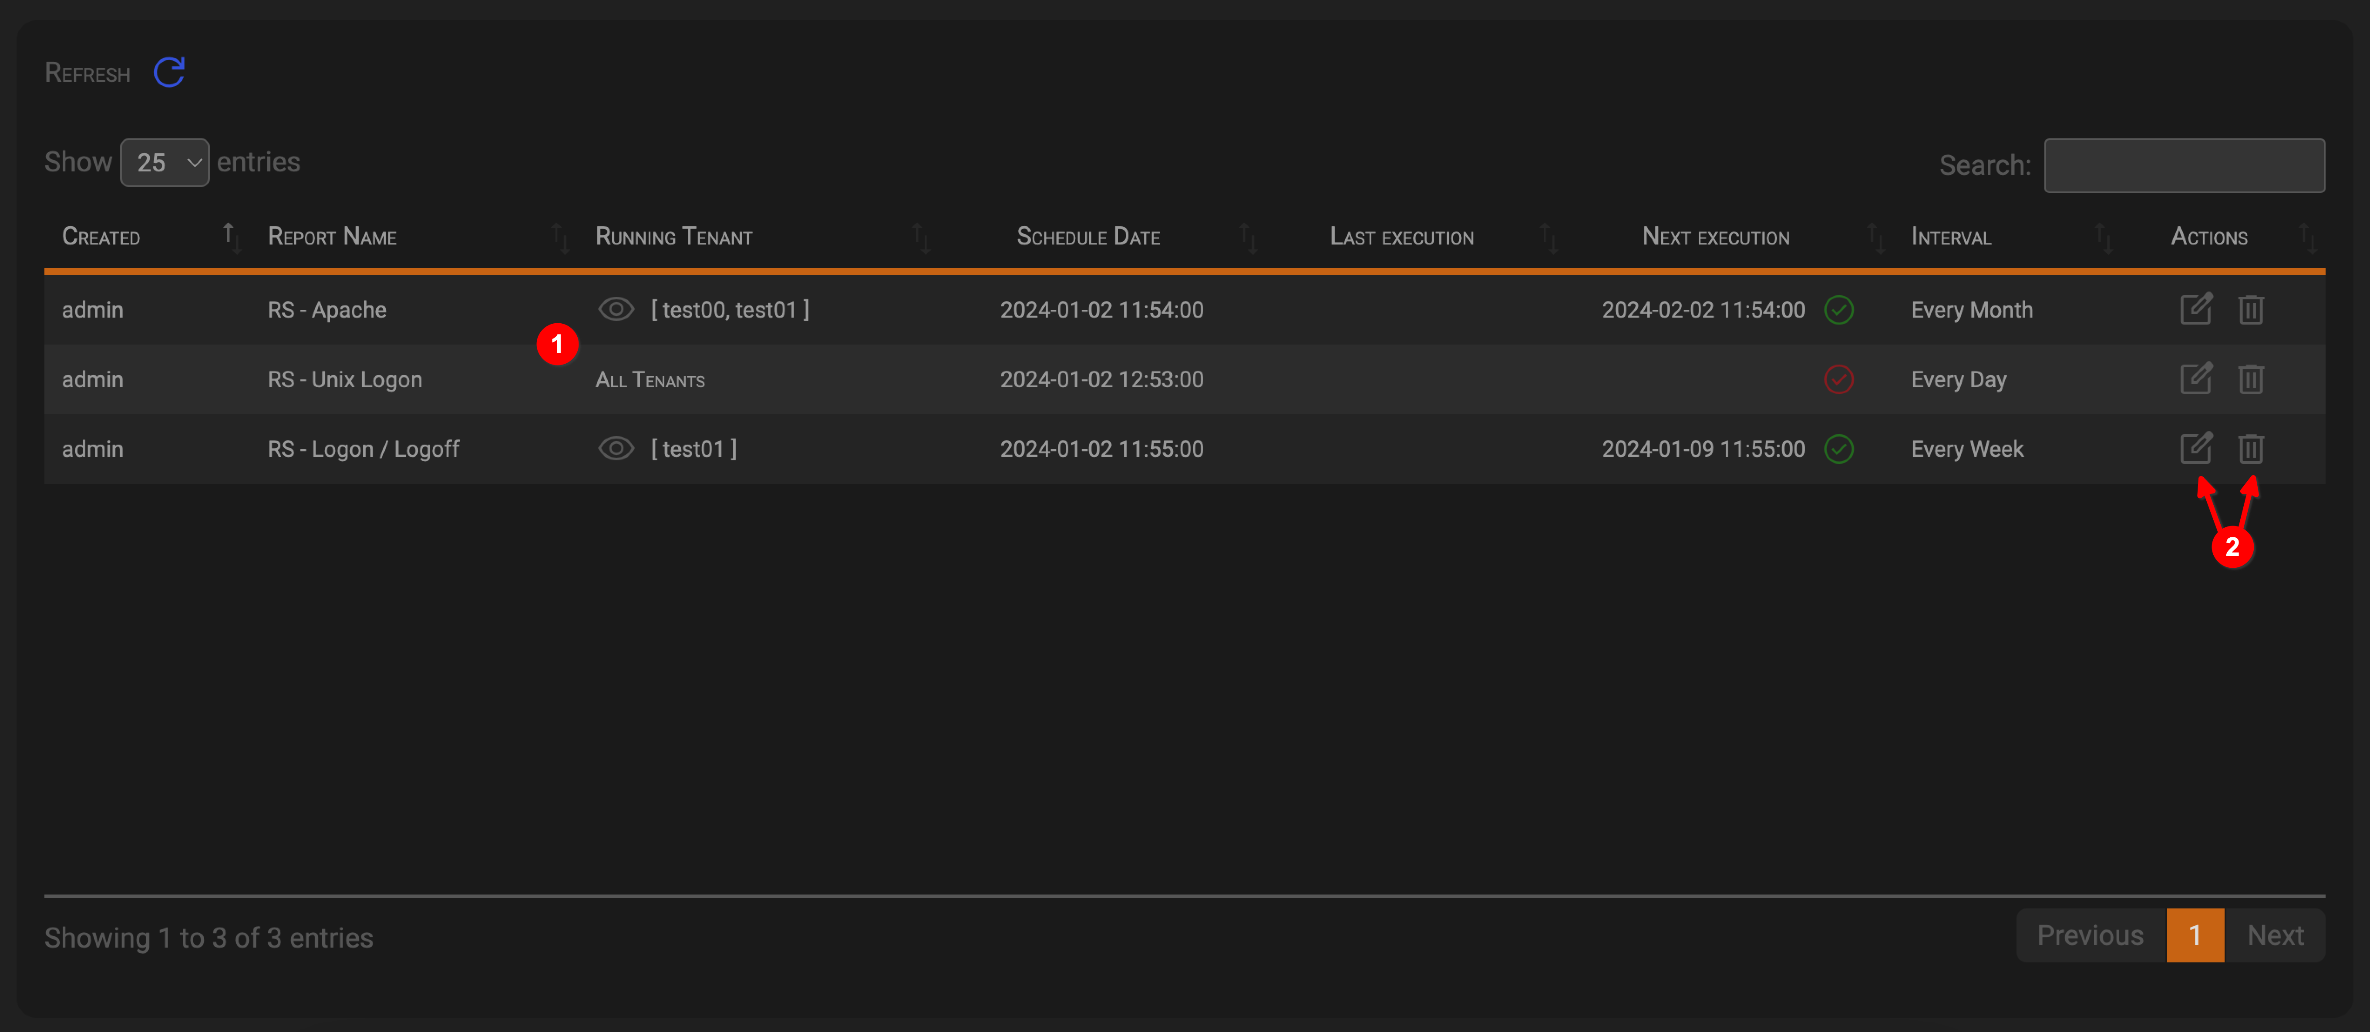
Task: Click the Every Day interval cell
Action: [1959, 380]
